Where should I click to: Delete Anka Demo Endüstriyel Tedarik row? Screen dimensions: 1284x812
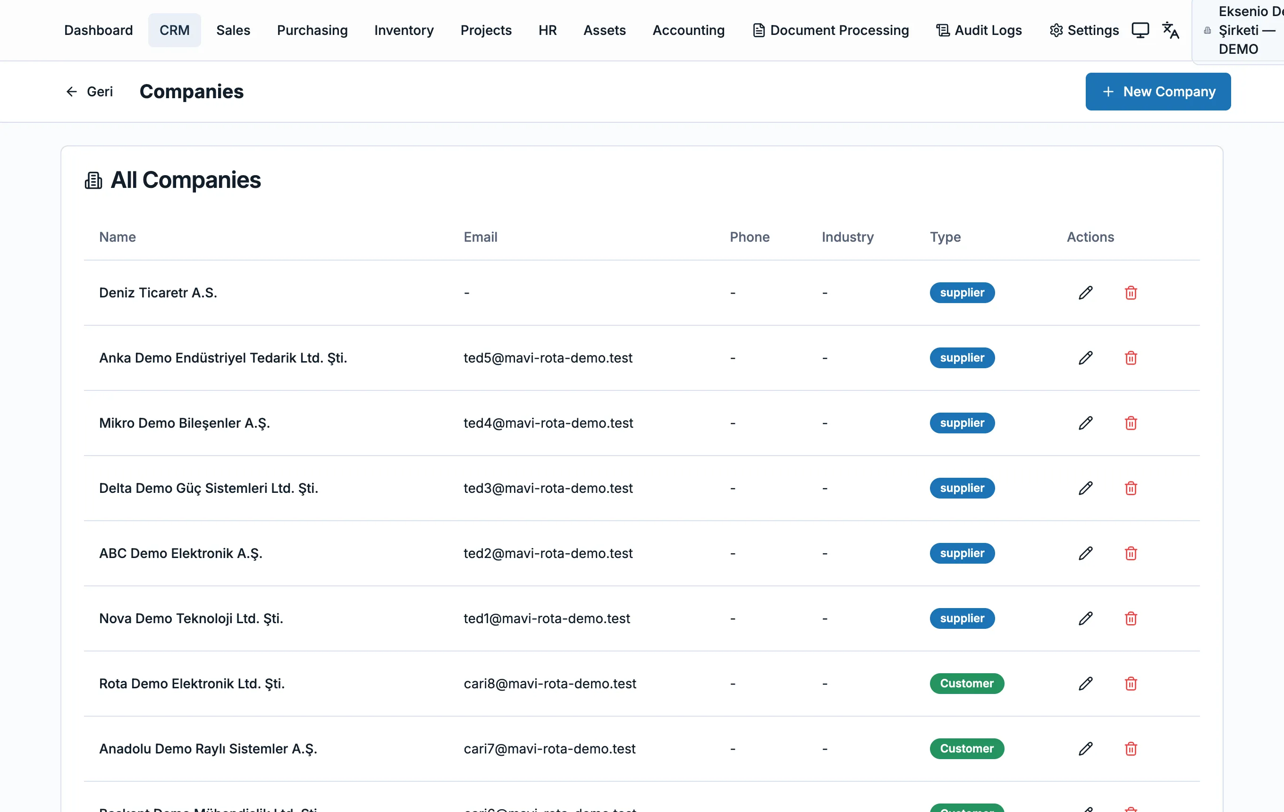tap(1131, 358)
